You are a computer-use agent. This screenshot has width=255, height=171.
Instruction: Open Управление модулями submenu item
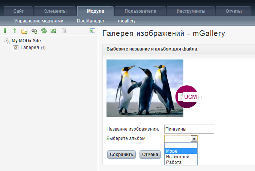pos(39,21)
